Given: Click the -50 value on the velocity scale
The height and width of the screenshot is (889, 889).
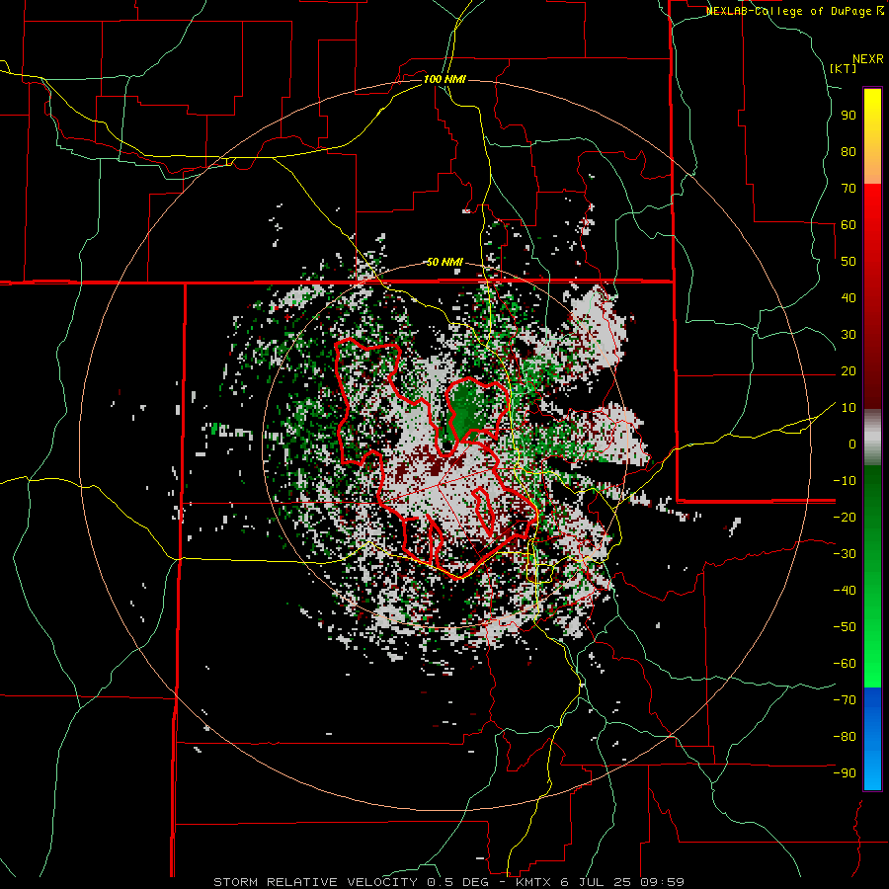Looking at the screenshot, I should (845, 627).
